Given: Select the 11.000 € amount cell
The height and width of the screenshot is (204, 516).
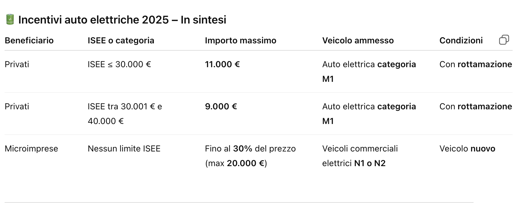Looking at the screenshot, I should coord(222,64).
